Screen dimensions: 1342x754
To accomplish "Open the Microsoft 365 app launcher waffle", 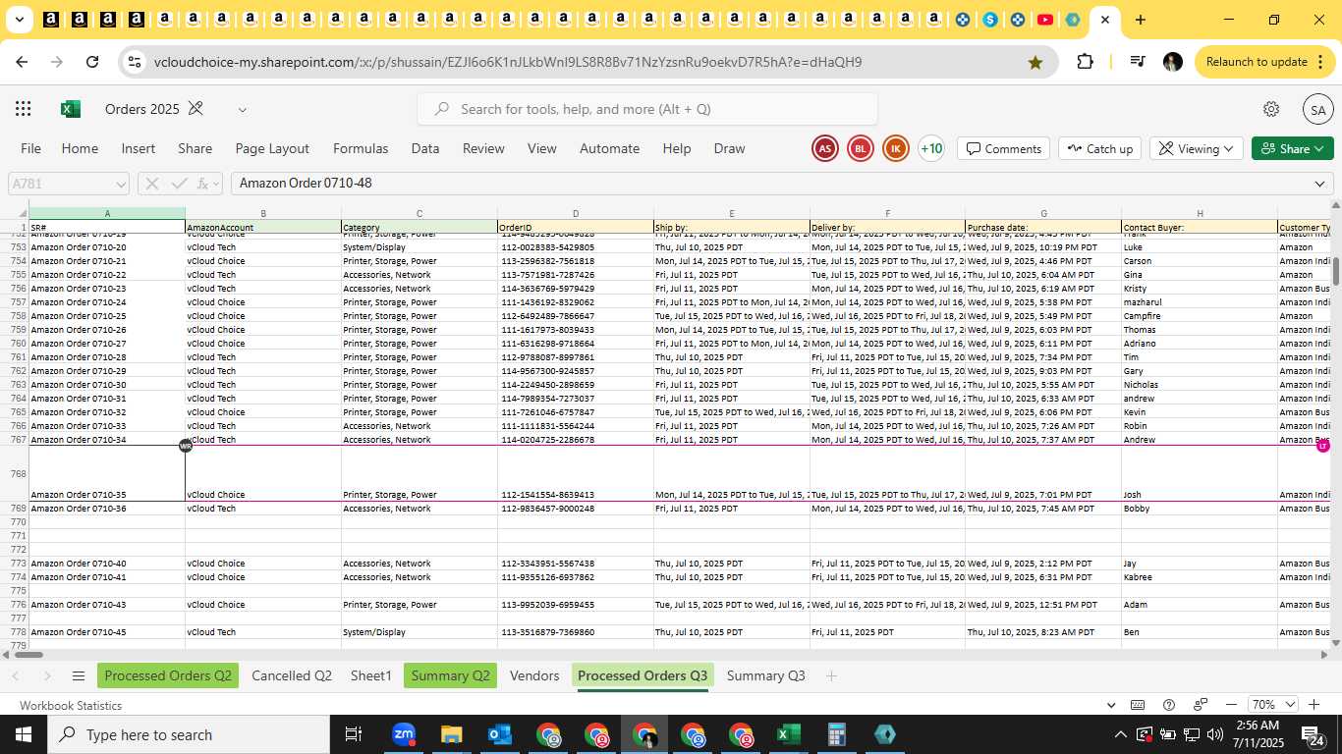I will pos(24,109).
